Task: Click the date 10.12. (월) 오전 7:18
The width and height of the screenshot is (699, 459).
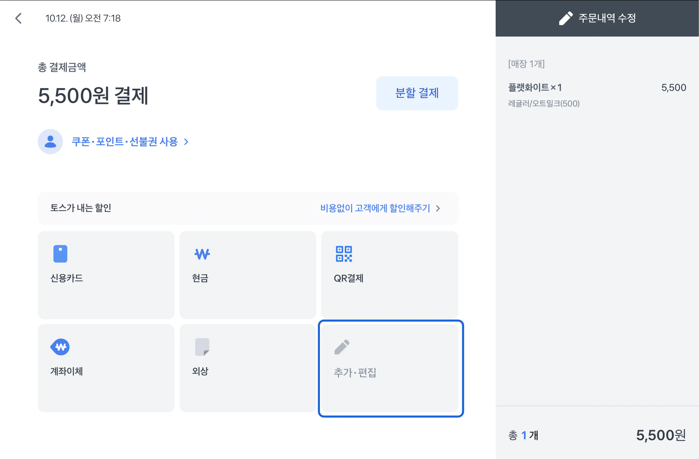Action: (x=83, y=18)
